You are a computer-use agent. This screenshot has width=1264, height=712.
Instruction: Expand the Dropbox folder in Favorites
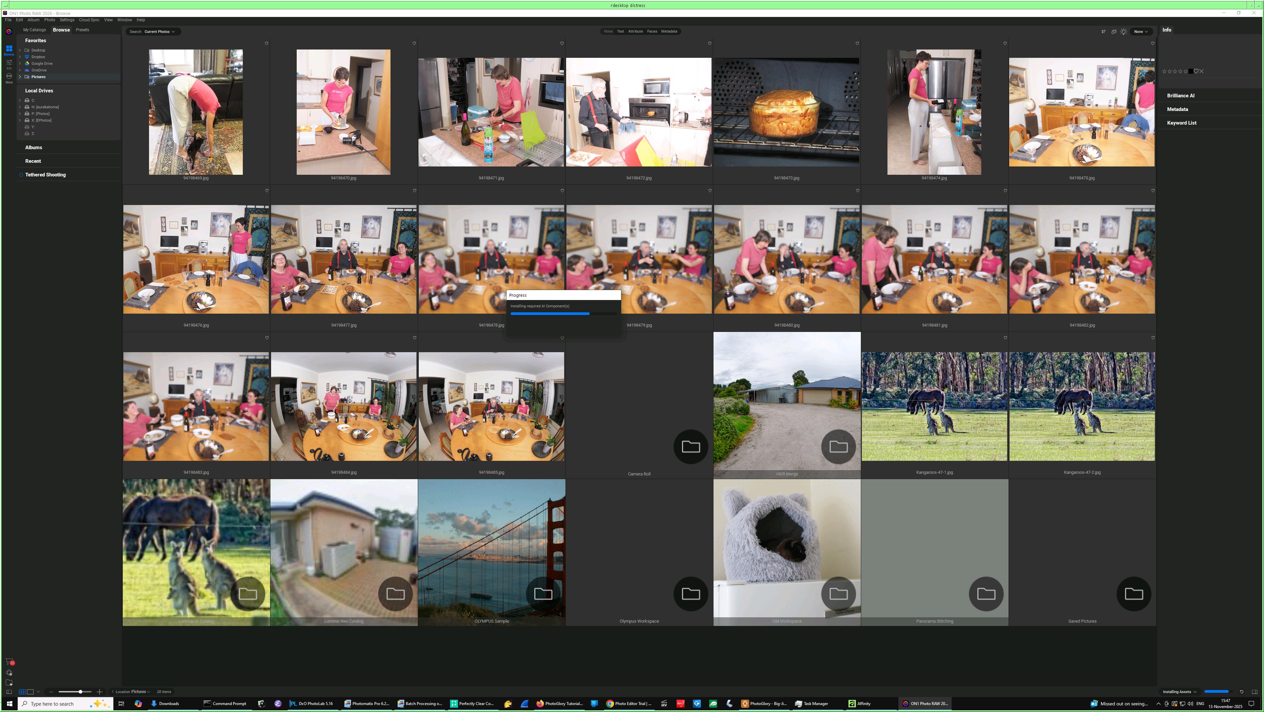coord(20,57)
